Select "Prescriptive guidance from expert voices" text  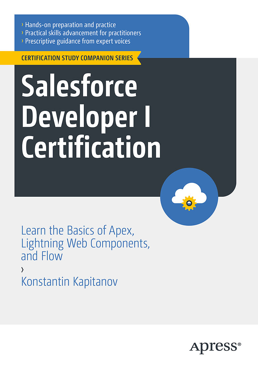pos(77,41)
